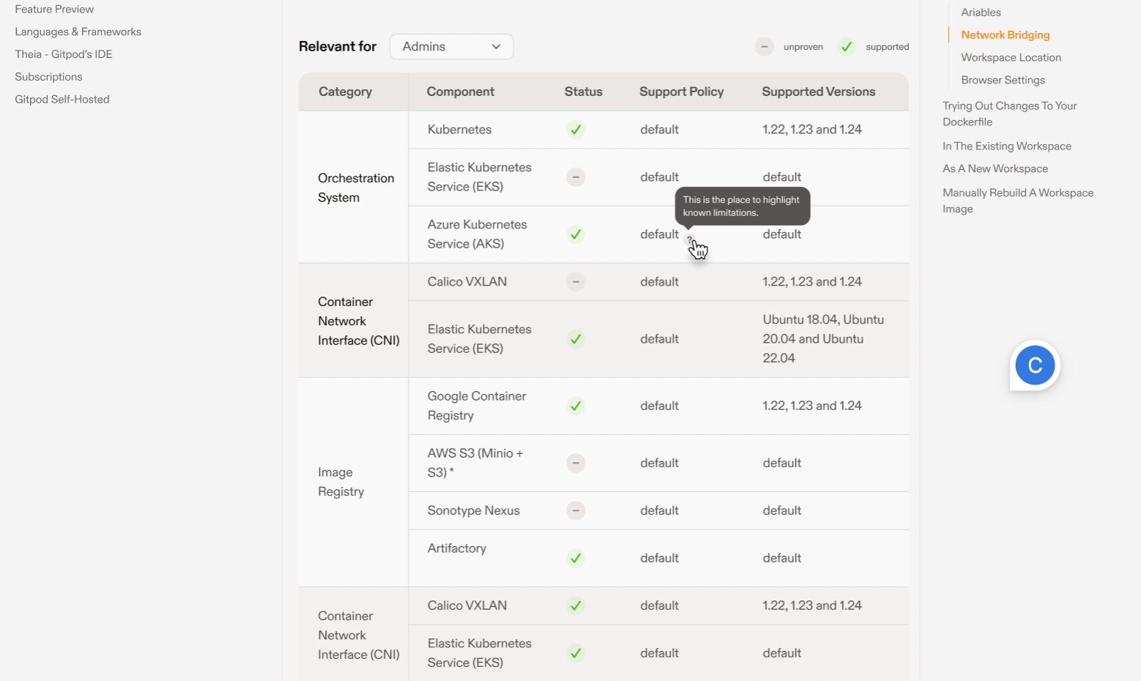Click the supported checkmark for Google Container Registry
Screen dimensions: 1141x681
click(576, 406)
